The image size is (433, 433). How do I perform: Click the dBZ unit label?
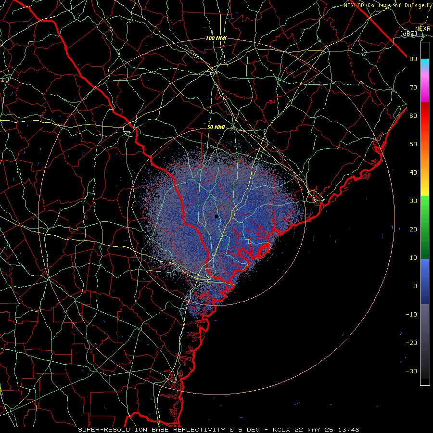click(x=408, y=34)
